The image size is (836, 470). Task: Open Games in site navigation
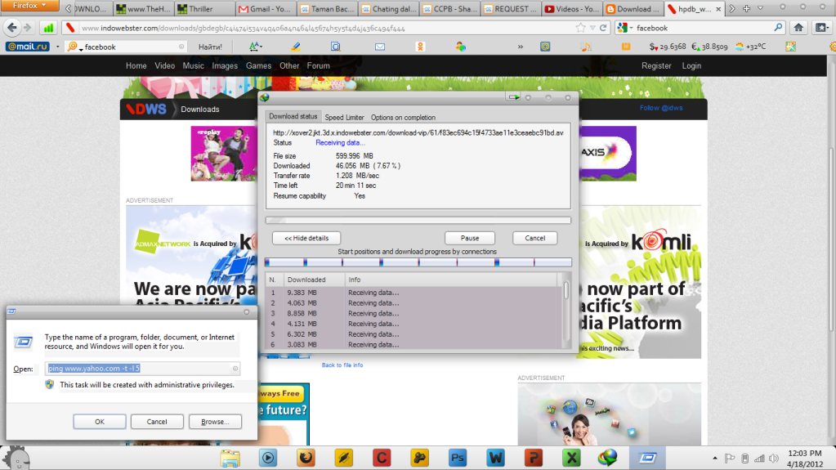click(x=258, y=65)
